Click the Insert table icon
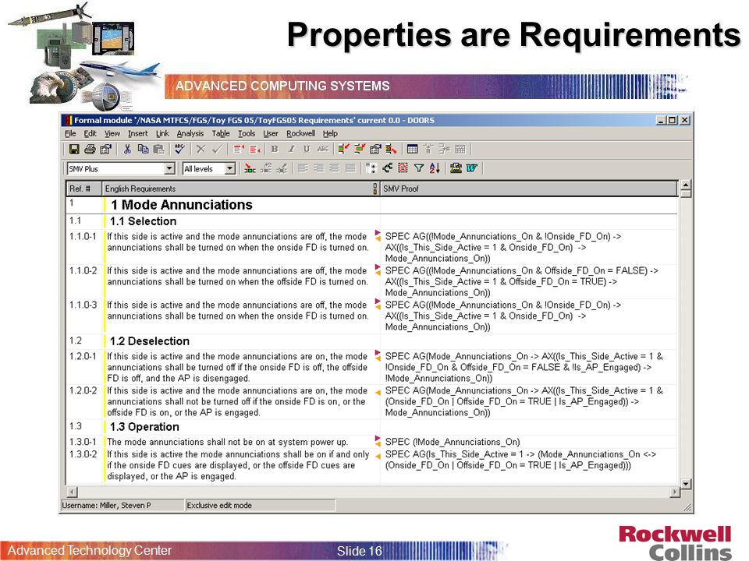This screenshot has width=749, height=561. tap(412, 150)
